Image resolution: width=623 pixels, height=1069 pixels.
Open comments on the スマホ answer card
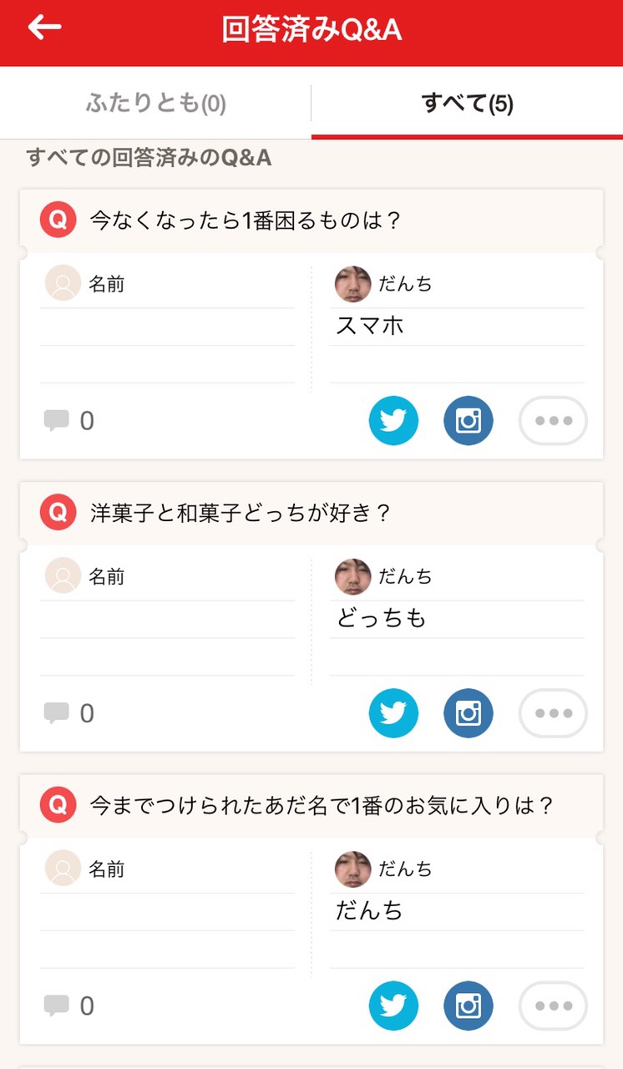pyautogui.click(x=68, y=421)
